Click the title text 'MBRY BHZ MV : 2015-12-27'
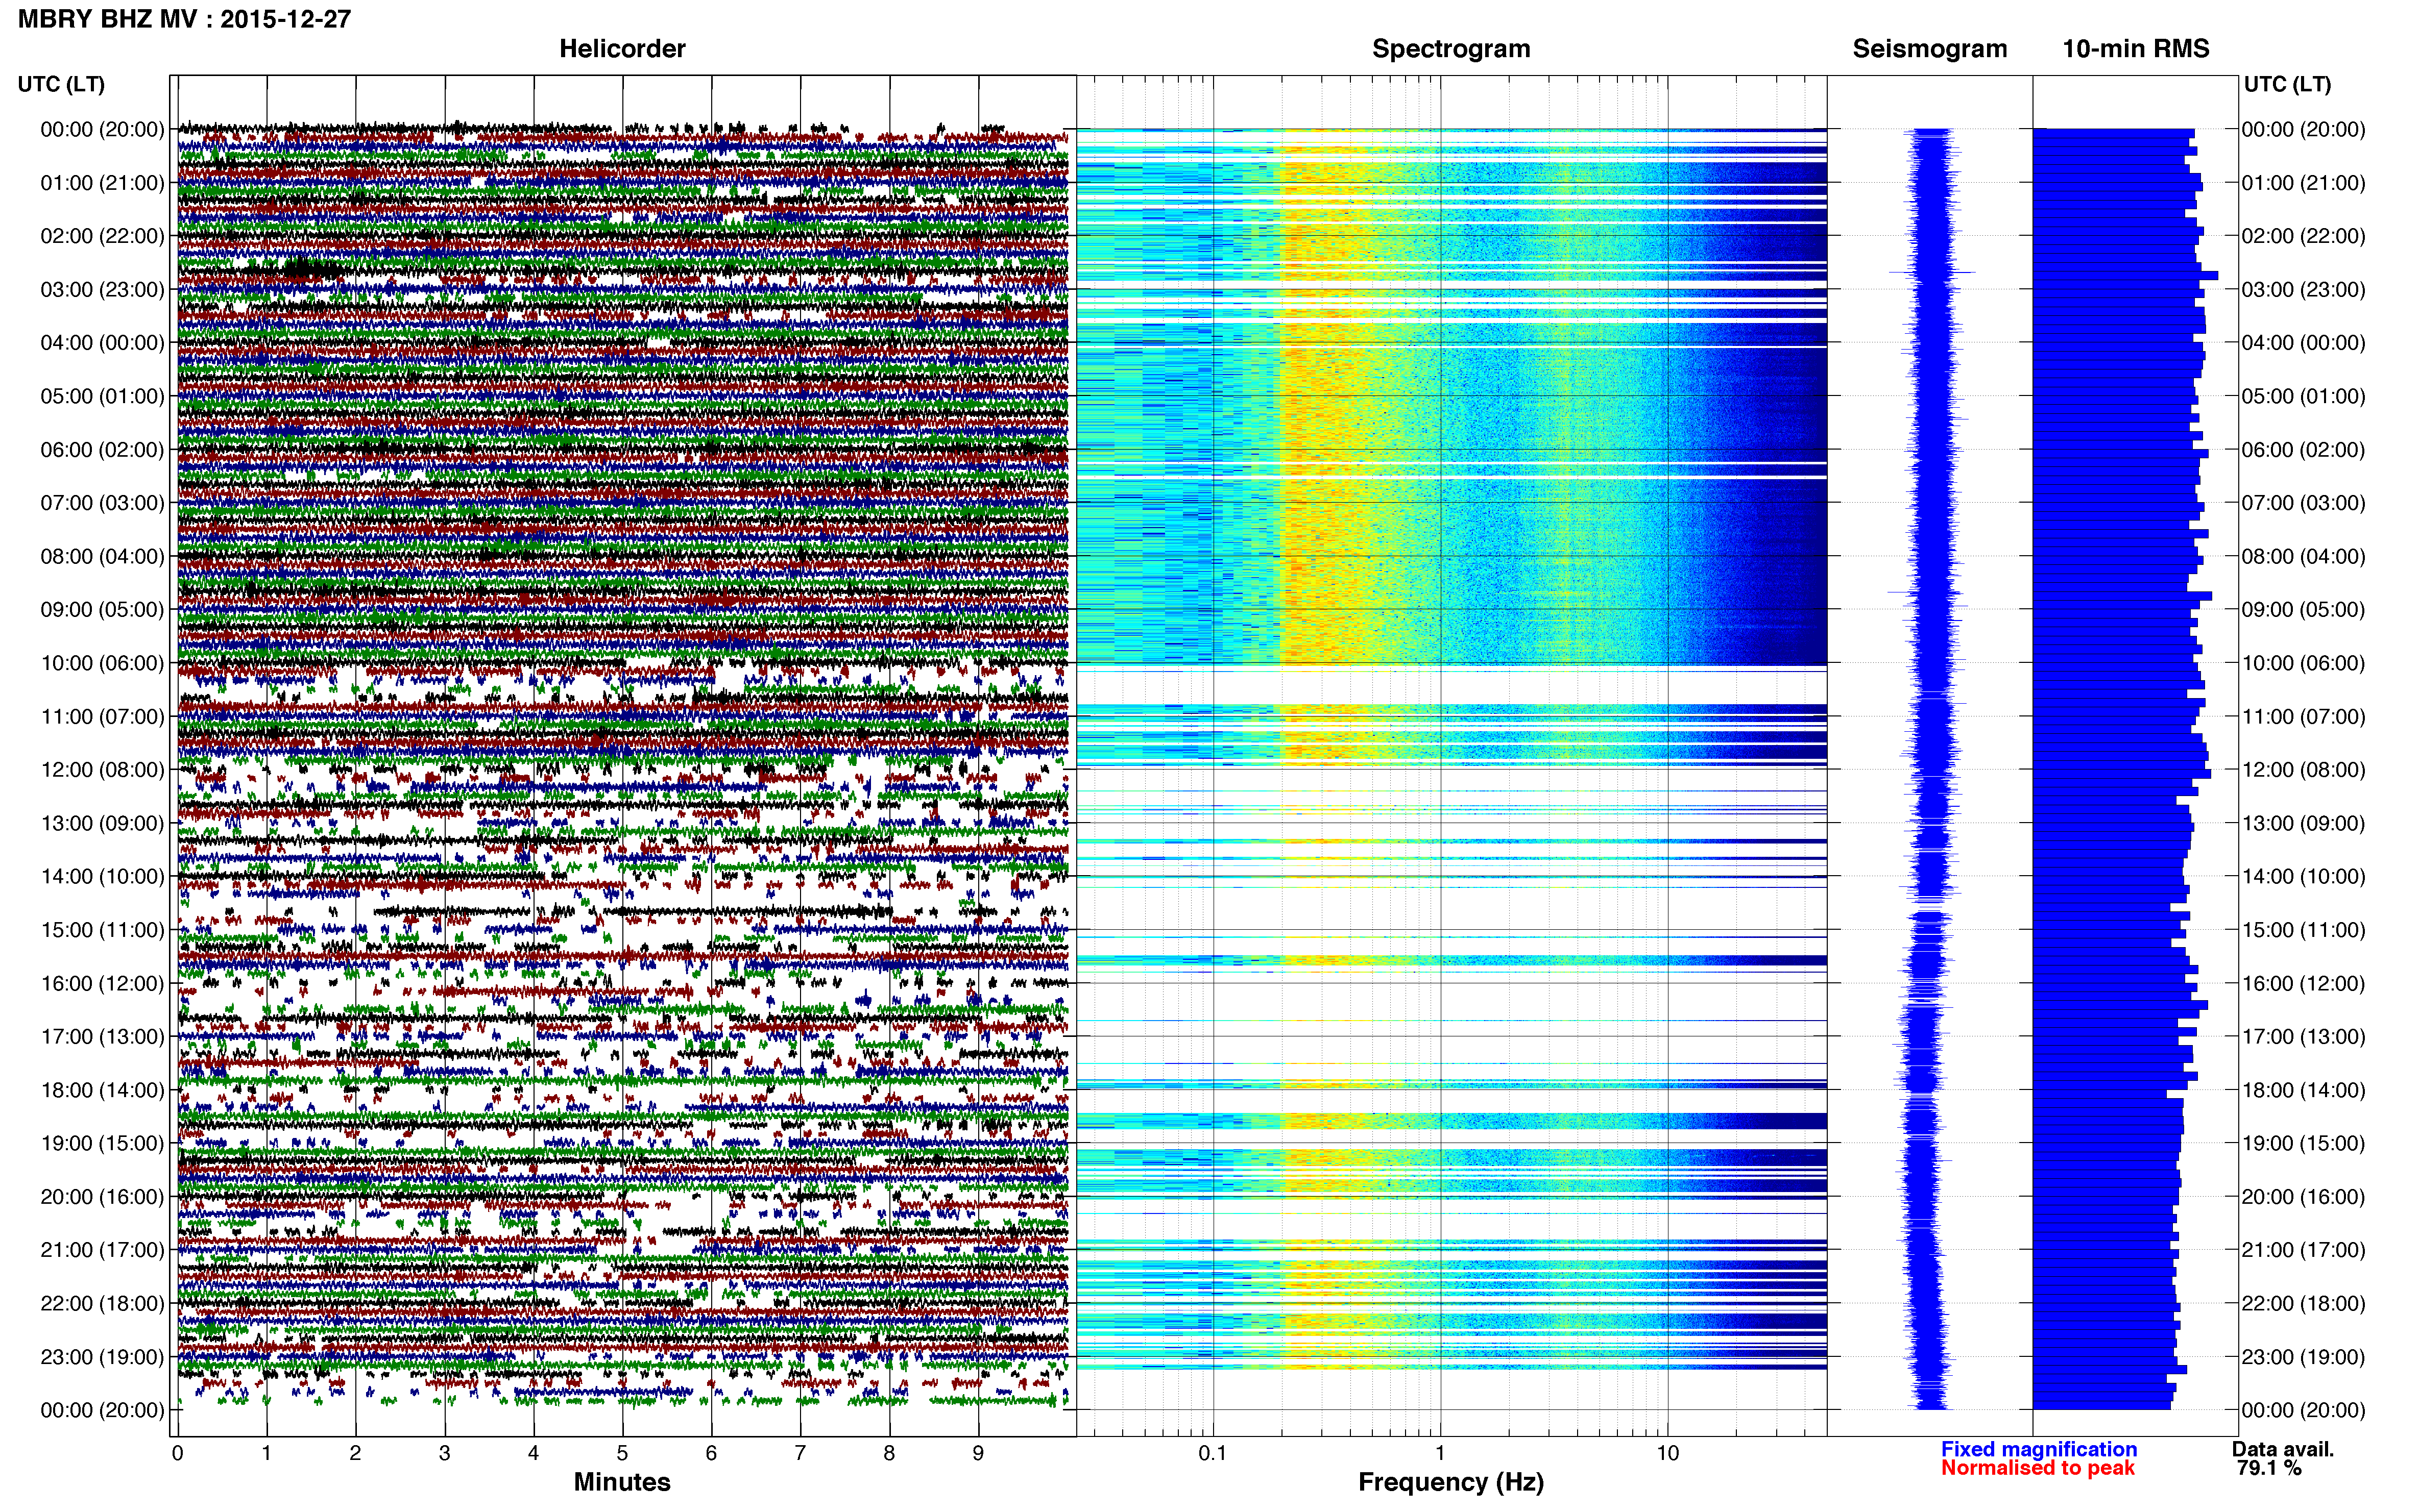The height and width of the screenshot is (1512, 2420). (184, 19)
